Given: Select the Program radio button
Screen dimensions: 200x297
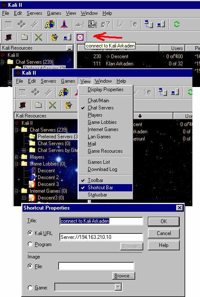Looking at the screenshot, I should coord(30,244).
